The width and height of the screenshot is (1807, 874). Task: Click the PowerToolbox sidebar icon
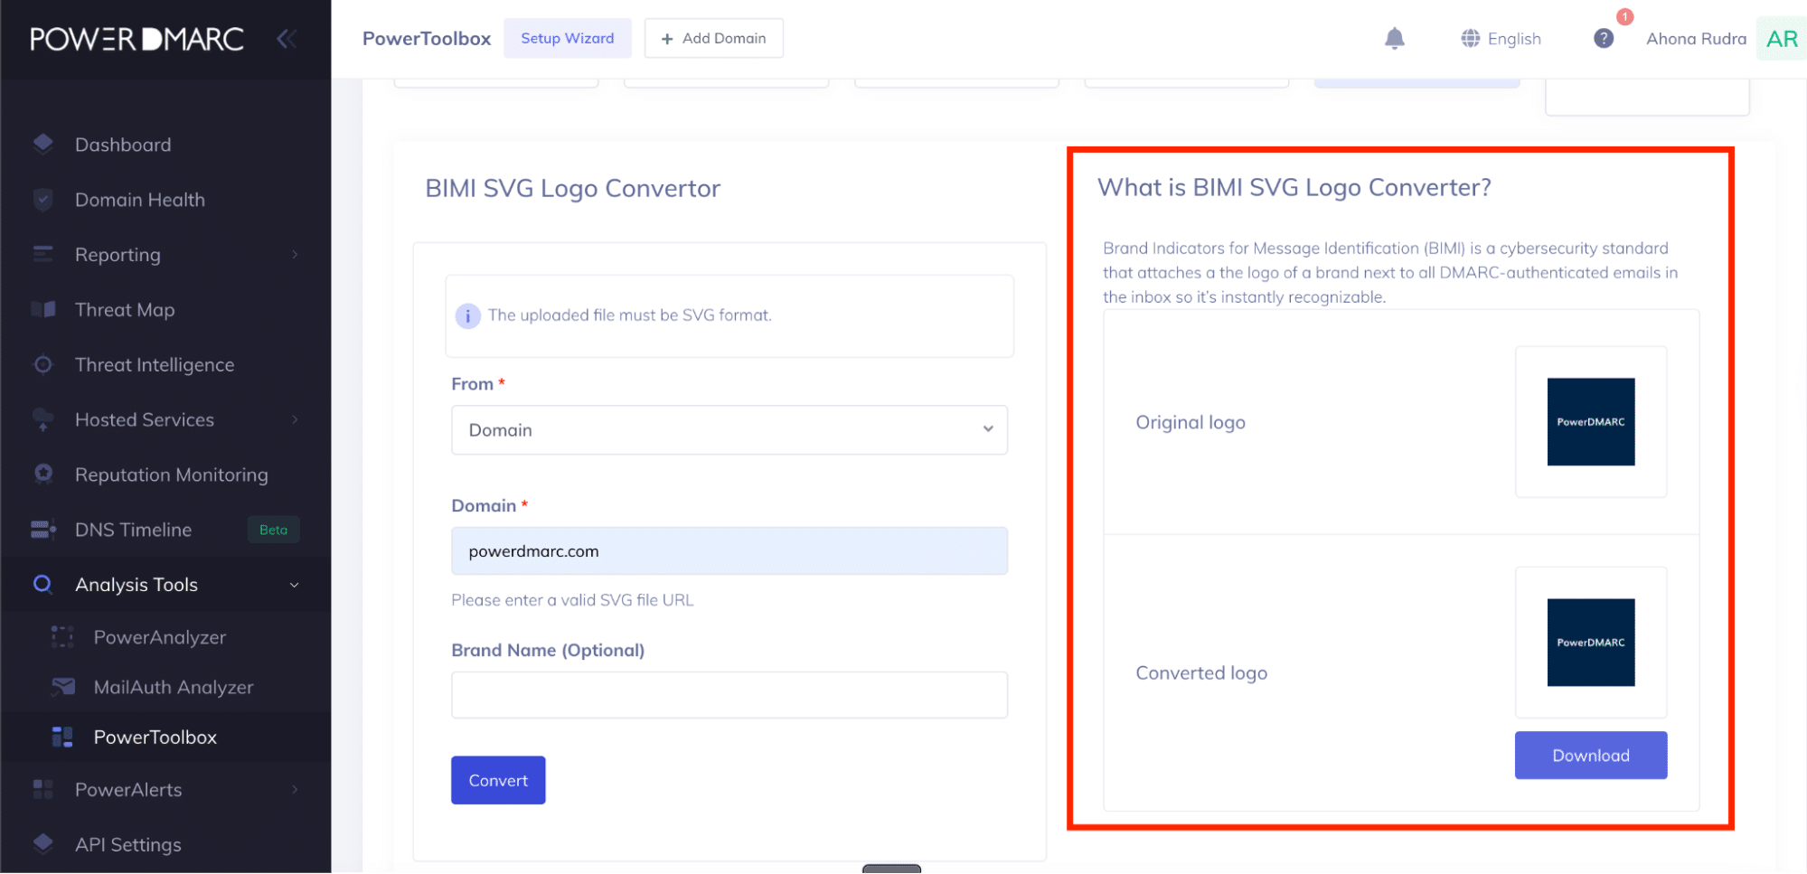(62, 737)
